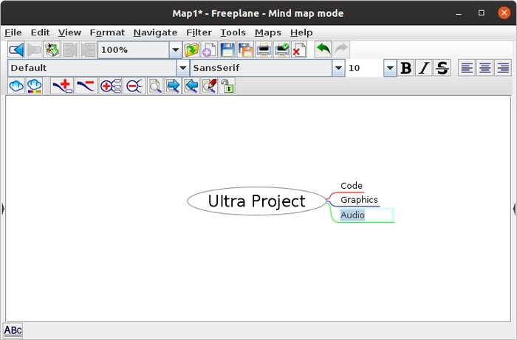Select the Graphics node

[x=359, y=200]
